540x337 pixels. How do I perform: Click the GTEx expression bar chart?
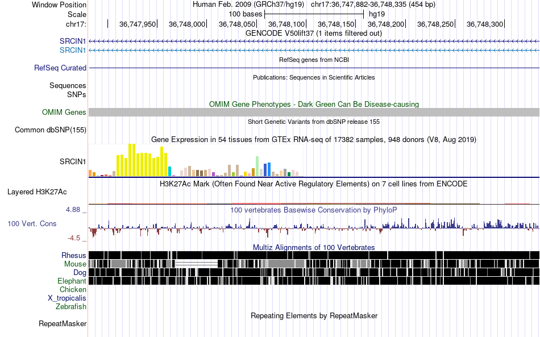(x=196, y=160)
